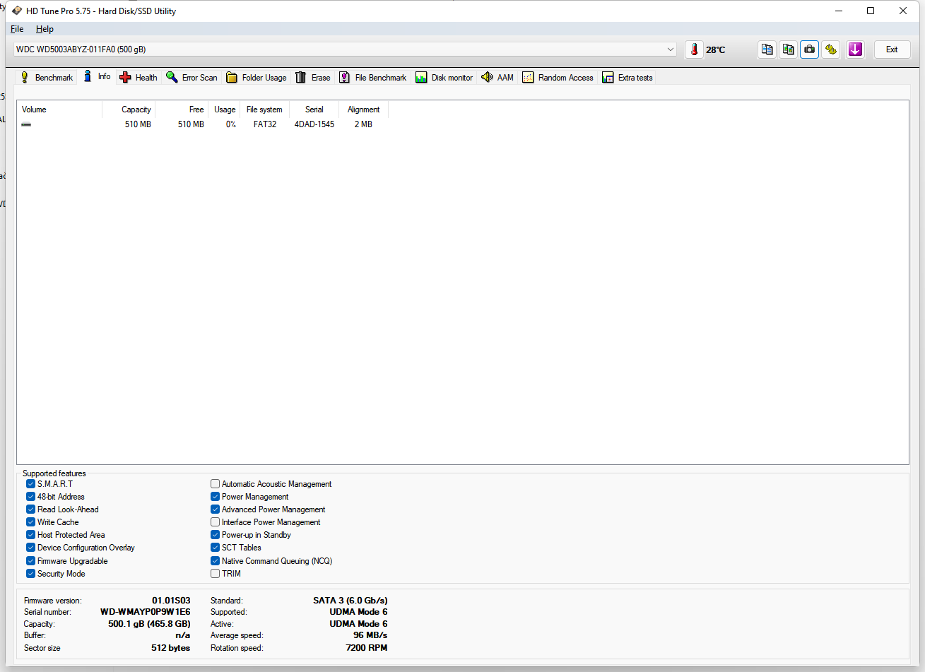Viewport: 925px width, 672px height.
Task: Toggle the S.M.A.R.T checkbox
Action: coord(31,484)
